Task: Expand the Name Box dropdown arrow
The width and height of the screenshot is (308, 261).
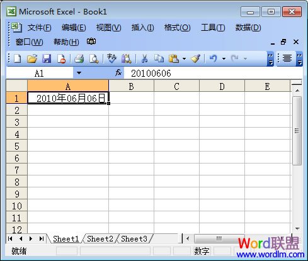Action: (x=79, y=73)
